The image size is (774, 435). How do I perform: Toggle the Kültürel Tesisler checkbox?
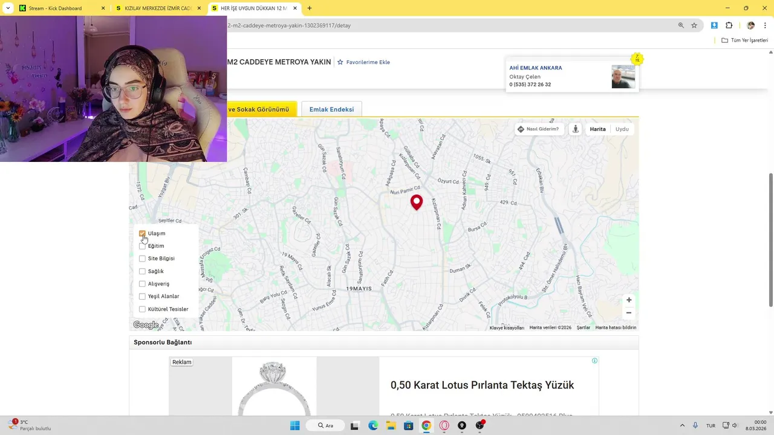[142, 309]
